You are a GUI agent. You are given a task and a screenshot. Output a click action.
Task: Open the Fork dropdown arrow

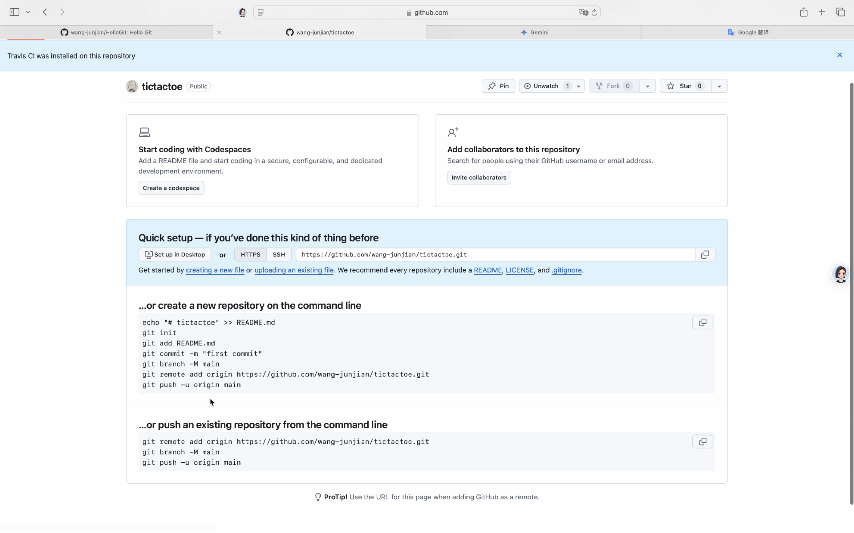(x=647, y=86)
